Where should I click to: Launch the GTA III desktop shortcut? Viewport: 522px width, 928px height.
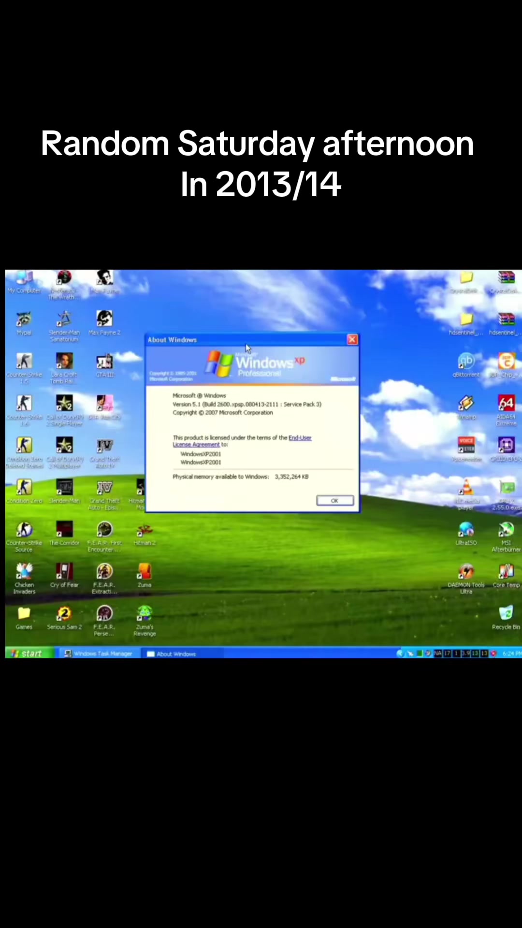pyautogui.click(x=104, y=365)
